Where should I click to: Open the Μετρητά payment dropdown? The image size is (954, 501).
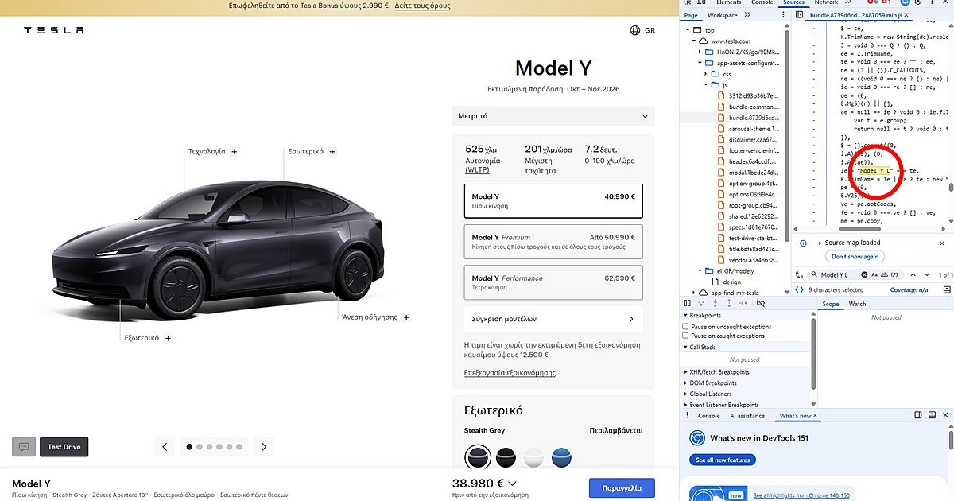[553, 116]
